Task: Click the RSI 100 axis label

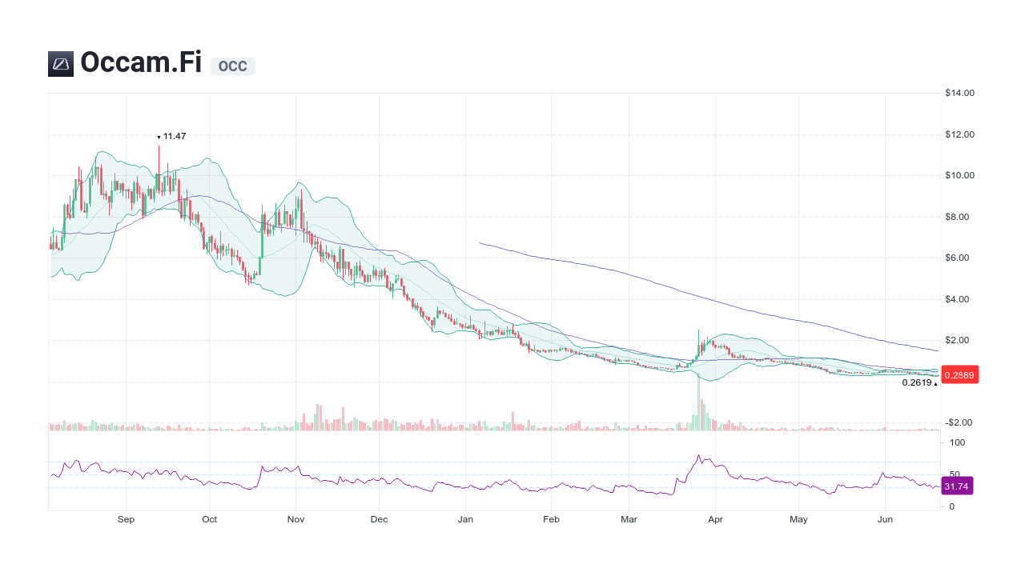Action: [957, 442]
